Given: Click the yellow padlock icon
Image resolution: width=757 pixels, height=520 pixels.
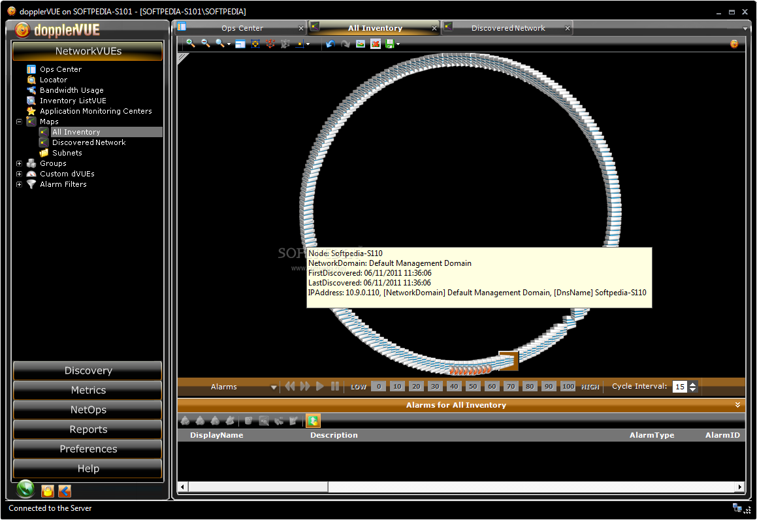Looking at the screenshot, I should click(47, 491).
